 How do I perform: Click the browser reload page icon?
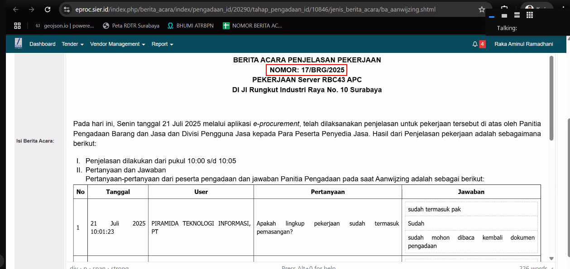coord(48,9)
